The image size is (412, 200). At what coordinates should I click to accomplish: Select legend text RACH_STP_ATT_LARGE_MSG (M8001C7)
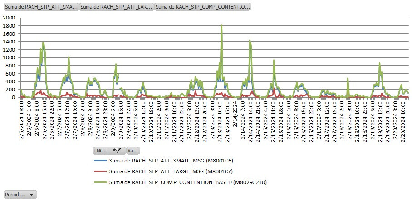pos(157,171)
